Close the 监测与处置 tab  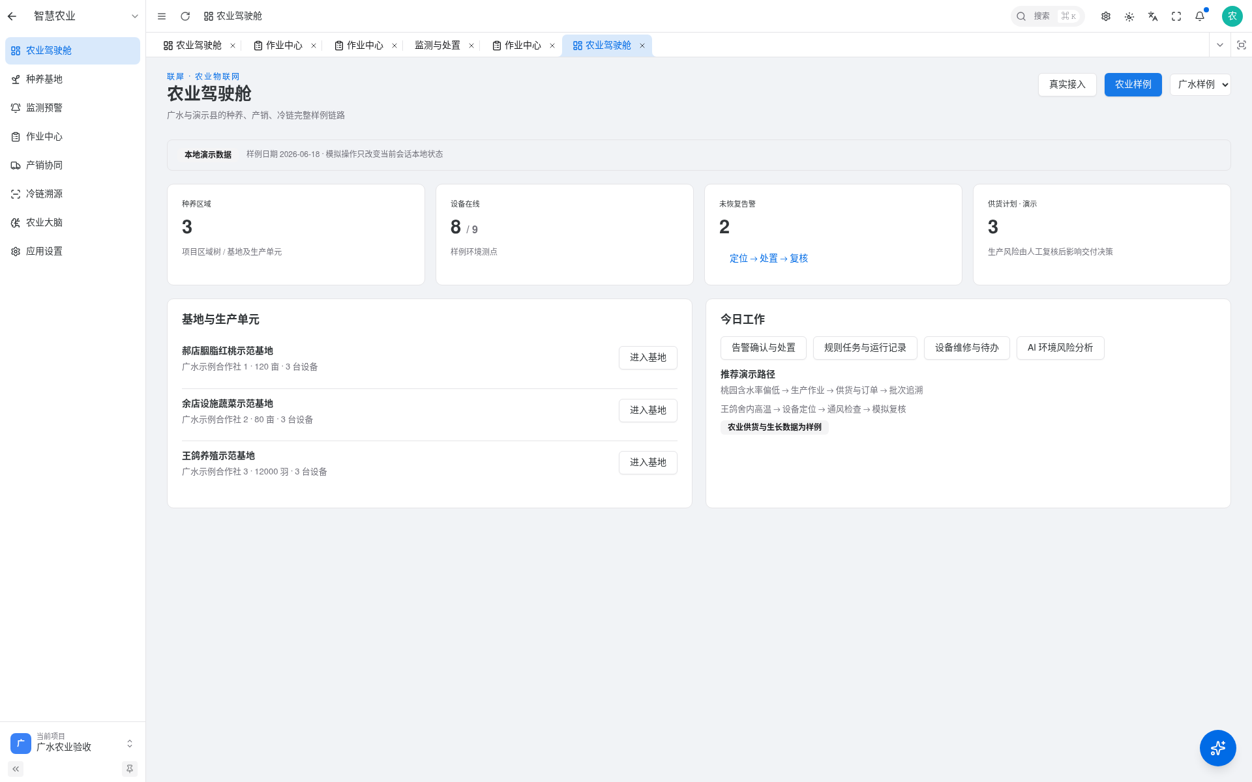tap(471, 46)
